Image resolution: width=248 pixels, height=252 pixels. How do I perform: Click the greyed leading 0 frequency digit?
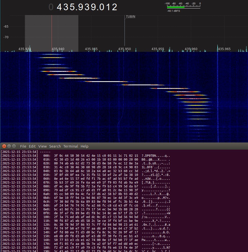click(51, 7)
